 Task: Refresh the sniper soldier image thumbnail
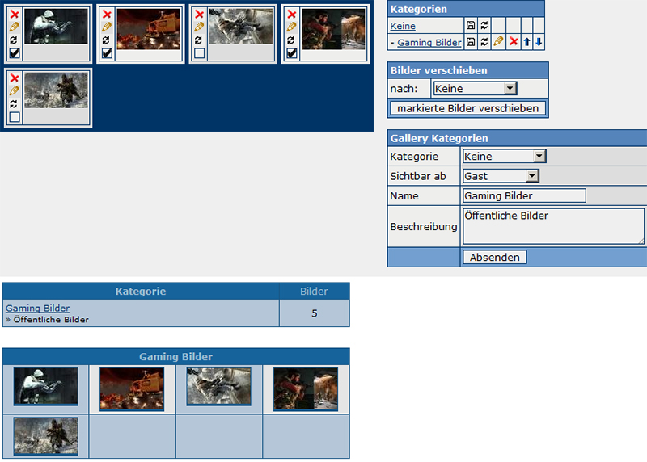14,40
